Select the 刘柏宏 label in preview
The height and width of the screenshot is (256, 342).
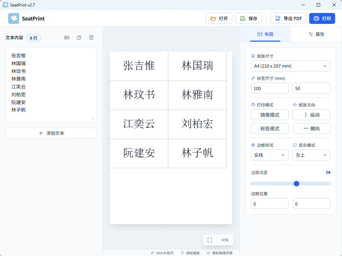[197, 124]
